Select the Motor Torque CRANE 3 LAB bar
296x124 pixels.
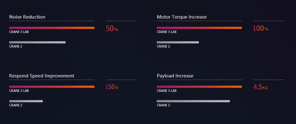tap(199, 28)
